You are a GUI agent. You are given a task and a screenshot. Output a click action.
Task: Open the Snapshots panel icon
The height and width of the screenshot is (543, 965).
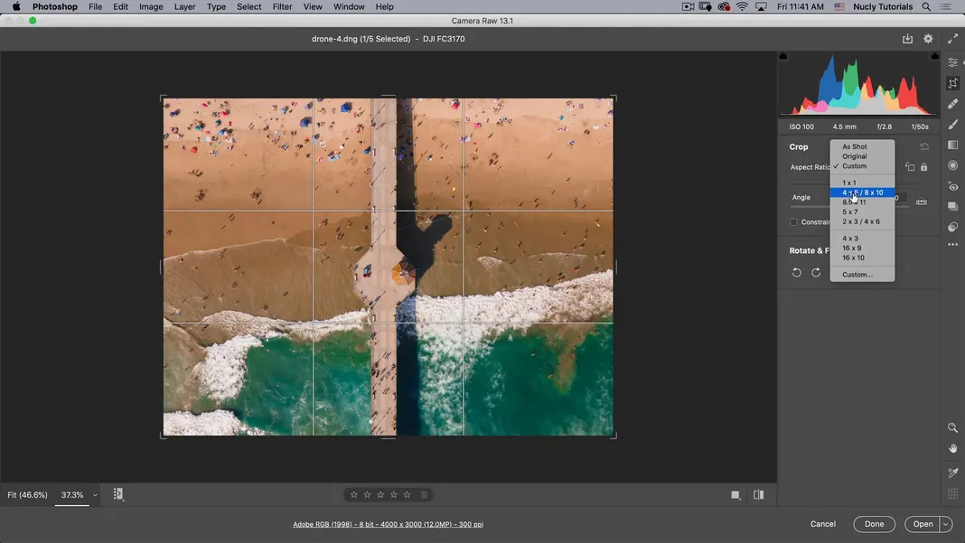coord(952,206)
